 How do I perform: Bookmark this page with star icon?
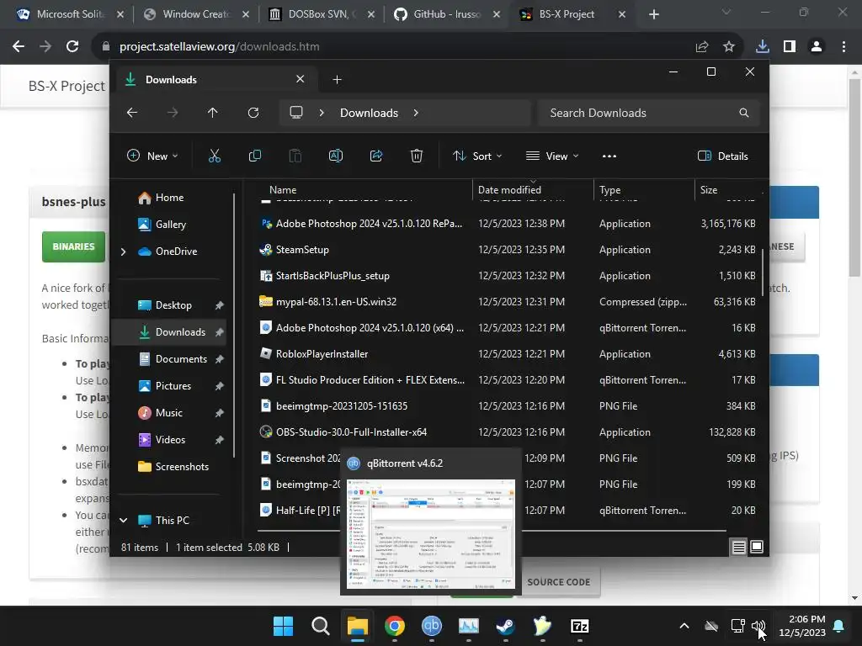tap(729, 47)
